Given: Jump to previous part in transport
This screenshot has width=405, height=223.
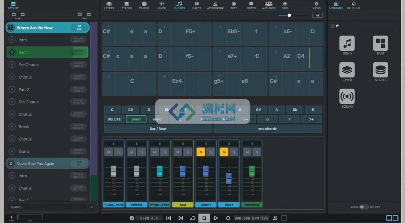Looking at the screenshot, I should tap(169, 218).
